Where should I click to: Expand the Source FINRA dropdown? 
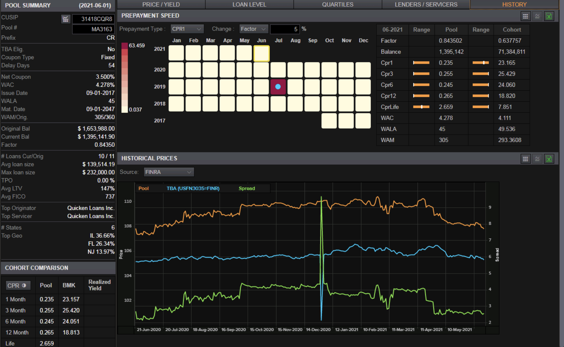[x=169, y=172]
